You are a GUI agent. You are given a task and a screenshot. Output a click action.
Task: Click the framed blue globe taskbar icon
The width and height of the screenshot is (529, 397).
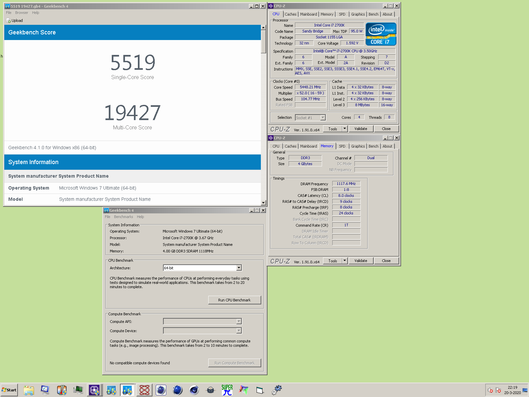pyautogui.click(x=161, y=390)
